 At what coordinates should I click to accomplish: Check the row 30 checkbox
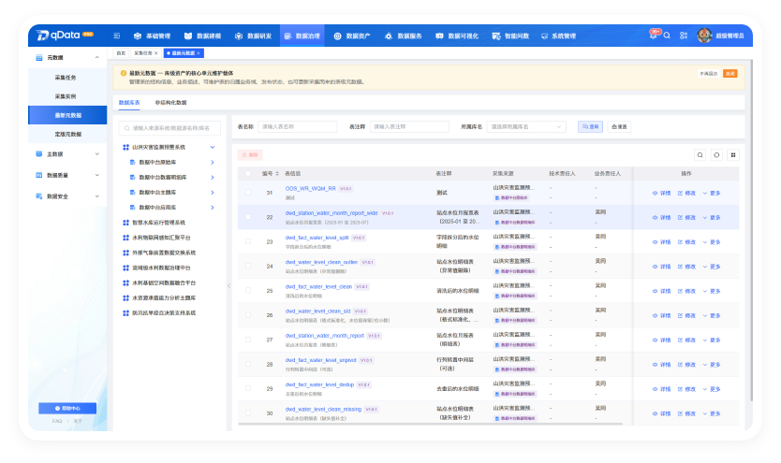(248, 412)
